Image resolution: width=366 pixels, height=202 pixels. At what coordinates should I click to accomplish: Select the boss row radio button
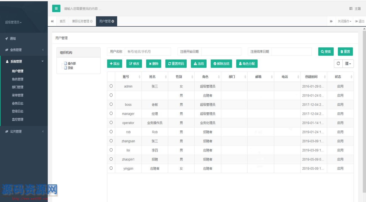111,104
